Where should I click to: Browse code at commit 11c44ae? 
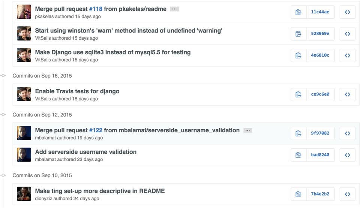[x=347, y=12]
